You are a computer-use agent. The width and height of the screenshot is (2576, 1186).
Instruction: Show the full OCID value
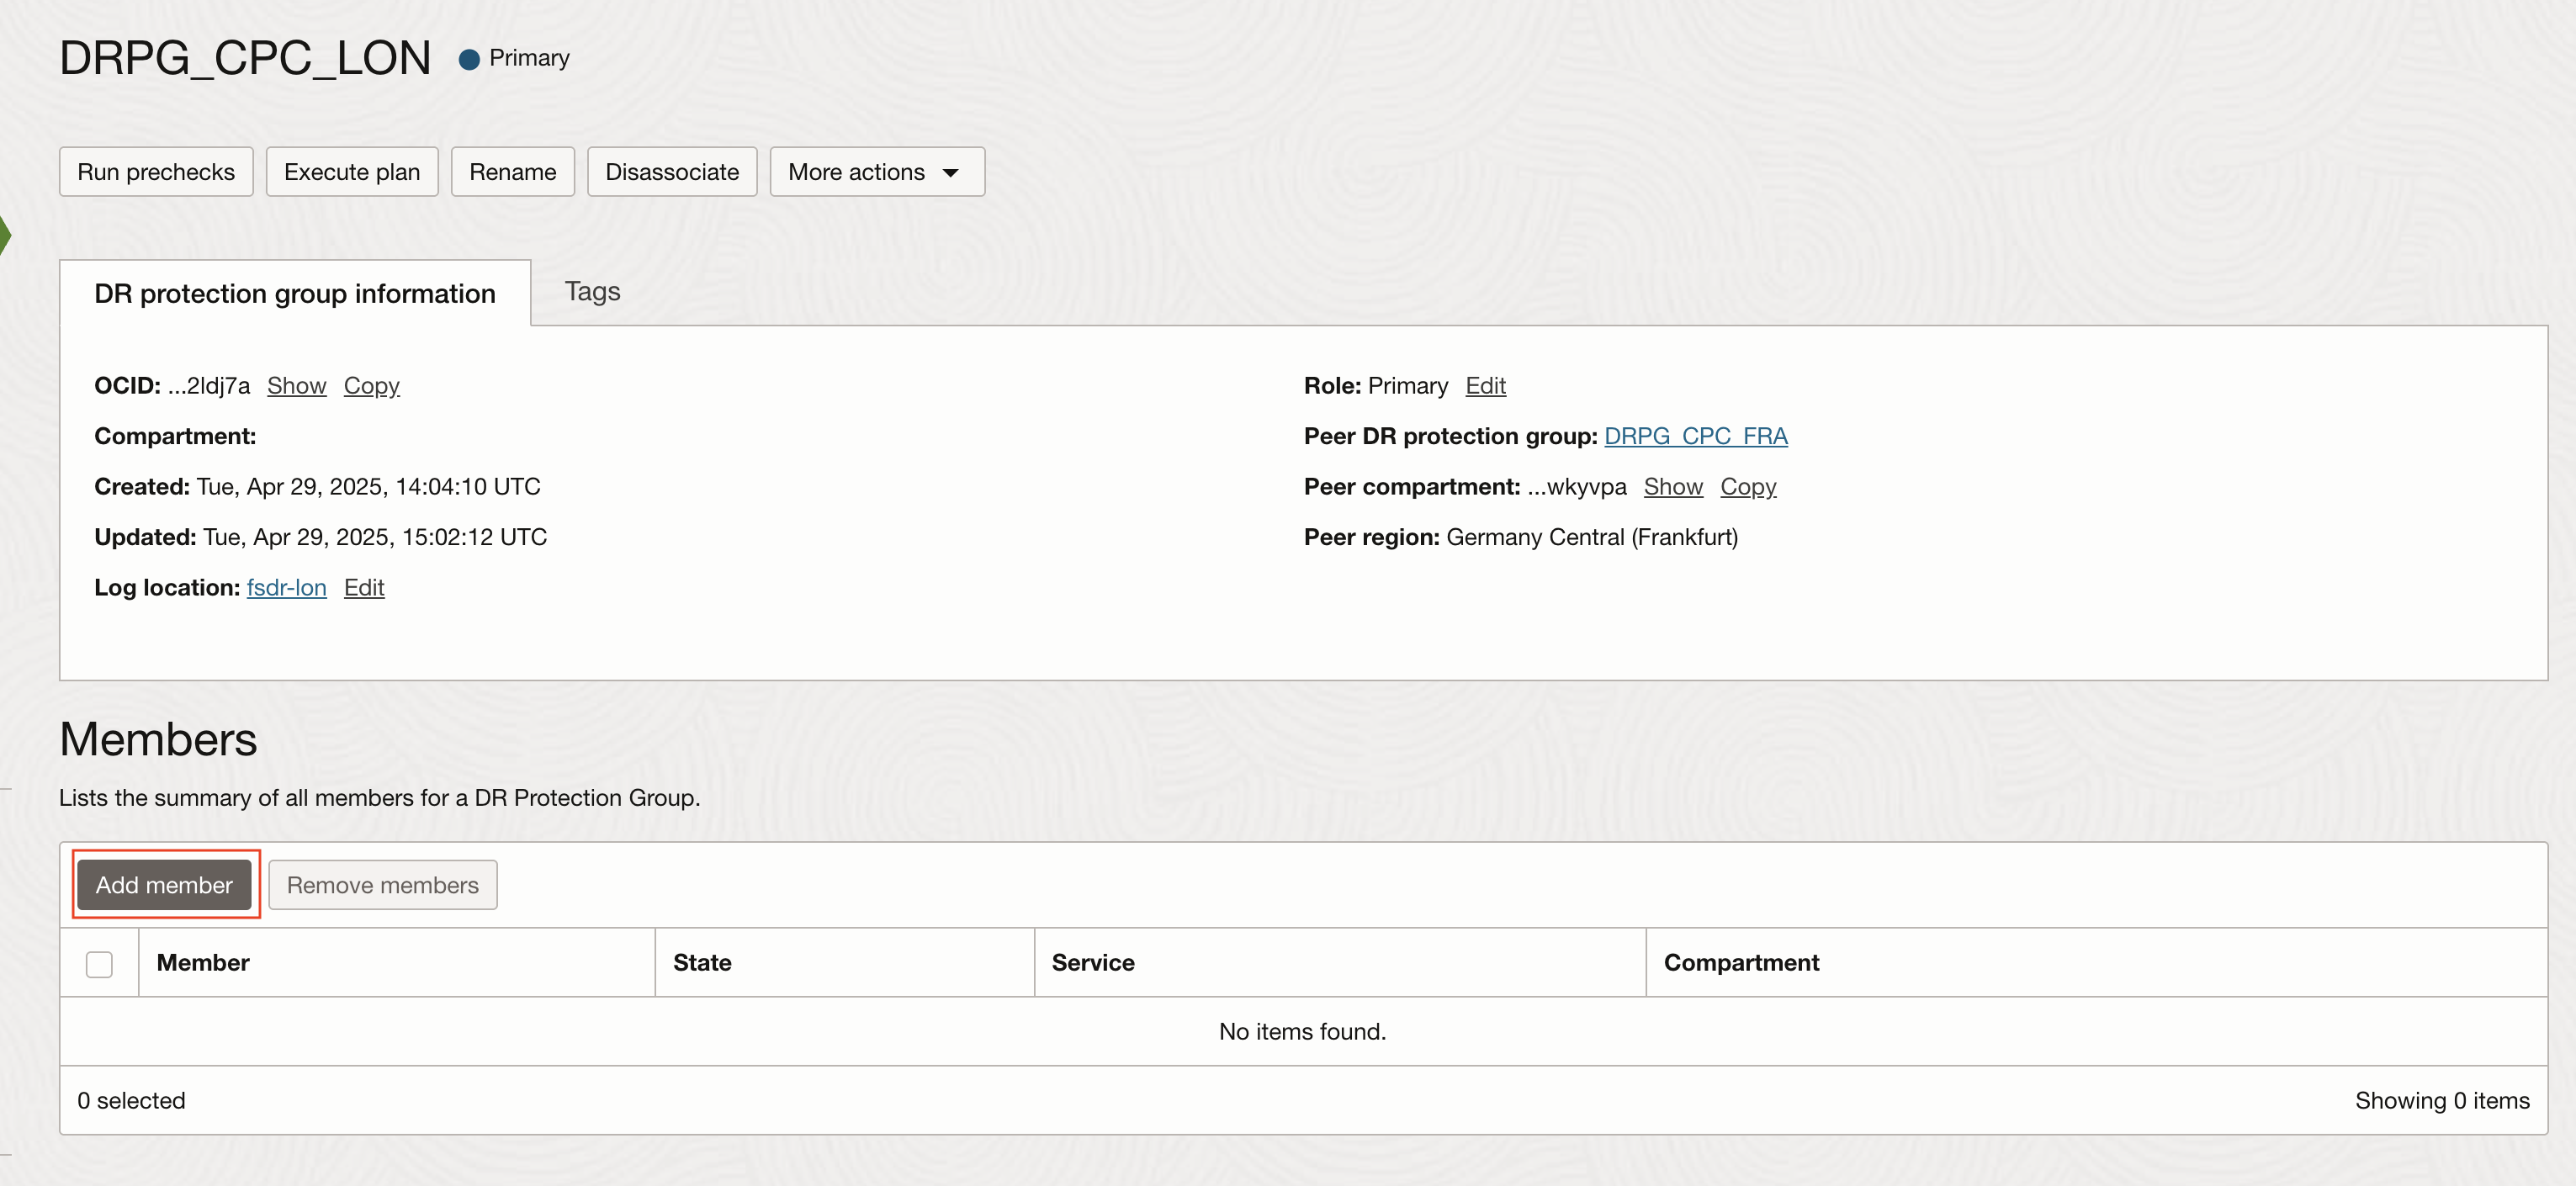296,386
